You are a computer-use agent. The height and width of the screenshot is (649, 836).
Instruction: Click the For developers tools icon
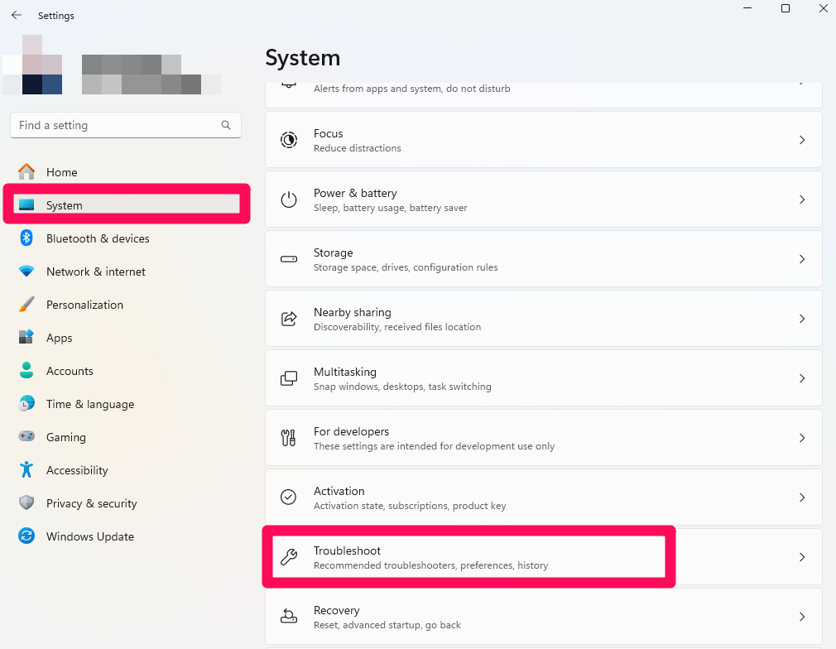[x=288, y=438]
